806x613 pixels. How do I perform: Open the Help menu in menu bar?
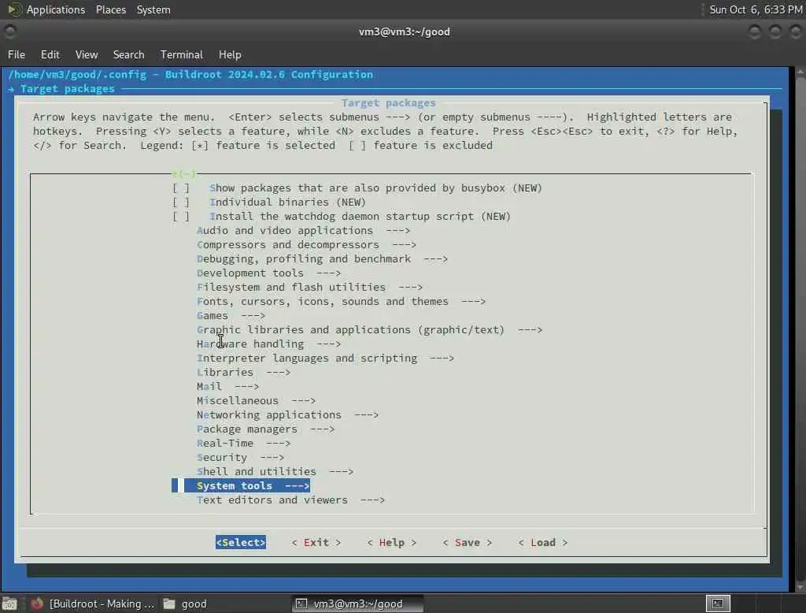[x=230, y=54]
